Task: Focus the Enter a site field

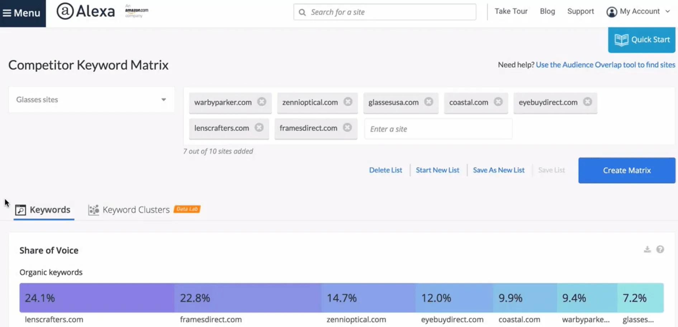Action: [438, 129]
